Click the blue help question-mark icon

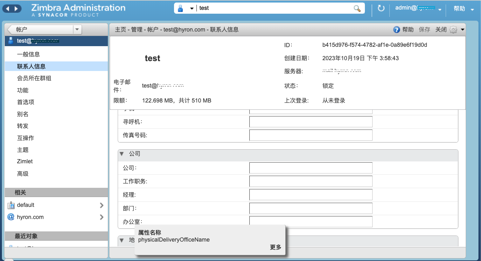point(396,30)
